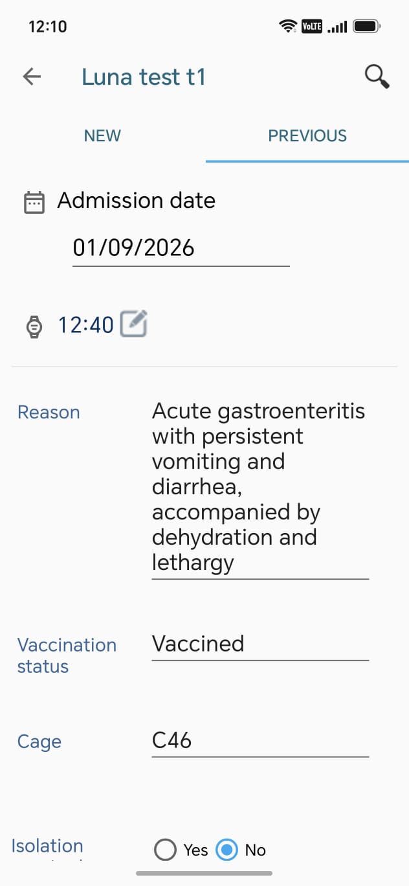Select No for Isolation
Screen dimensions: 409x886
pos(227,850)
